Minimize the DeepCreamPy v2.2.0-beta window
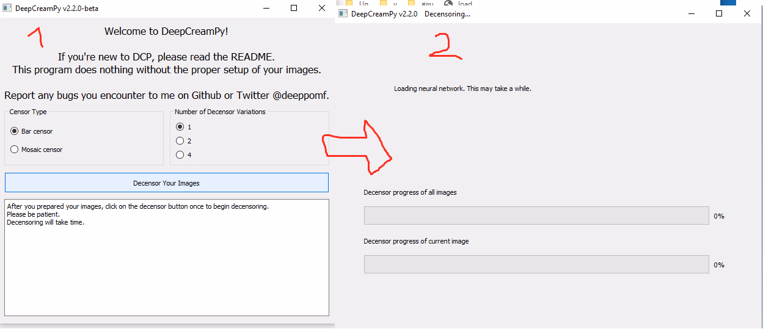The width and height of the screenshot is (763, 329). pyautogui.click(x=266, y=8)
